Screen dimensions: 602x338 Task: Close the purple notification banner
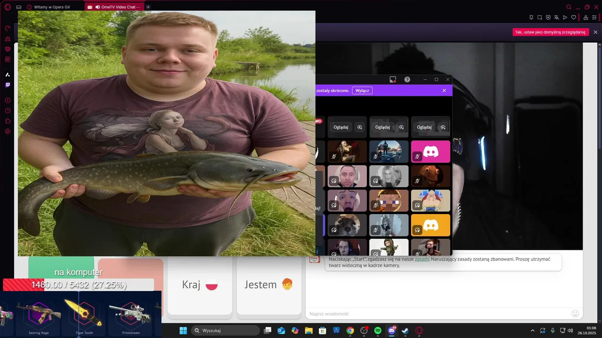444,91
